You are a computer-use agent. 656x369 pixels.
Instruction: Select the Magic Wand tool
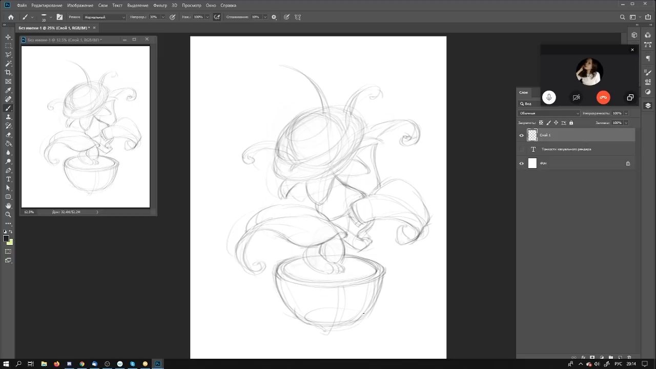[8, 64]
